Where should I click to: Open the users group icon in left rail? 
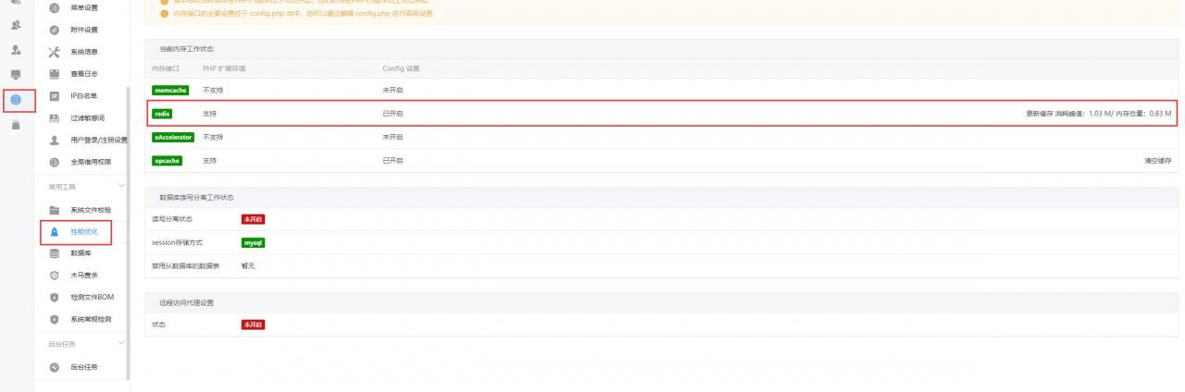click(16, 25)
